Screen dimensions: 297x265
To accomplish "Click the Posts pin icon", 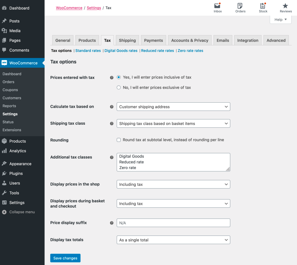I will point(4,21).
